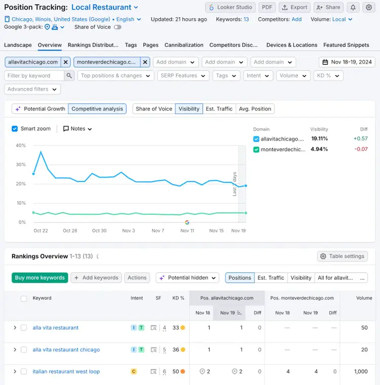Viewport: 380px width, 385px height.
Task: Switch to Featured Snippets tab
Action: point(346,45)
